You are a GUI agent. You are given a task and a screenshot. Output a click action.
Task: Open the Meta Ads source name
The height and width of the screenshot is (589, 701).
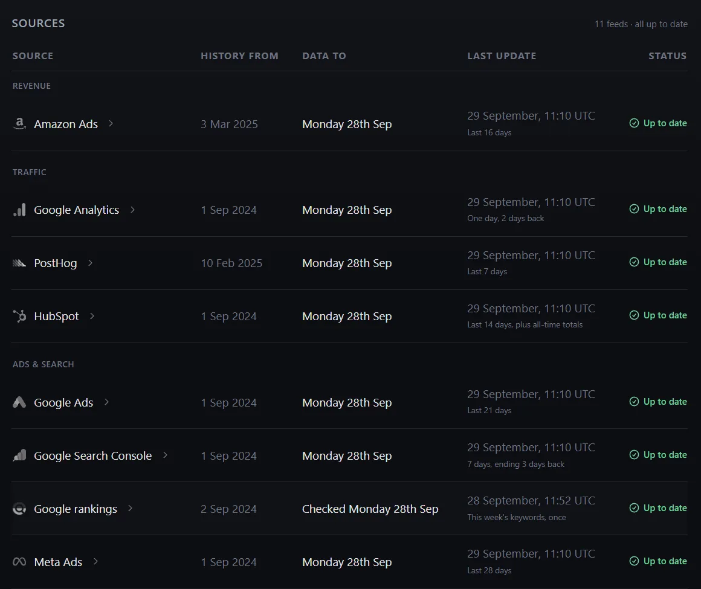[x=58, y=562]
